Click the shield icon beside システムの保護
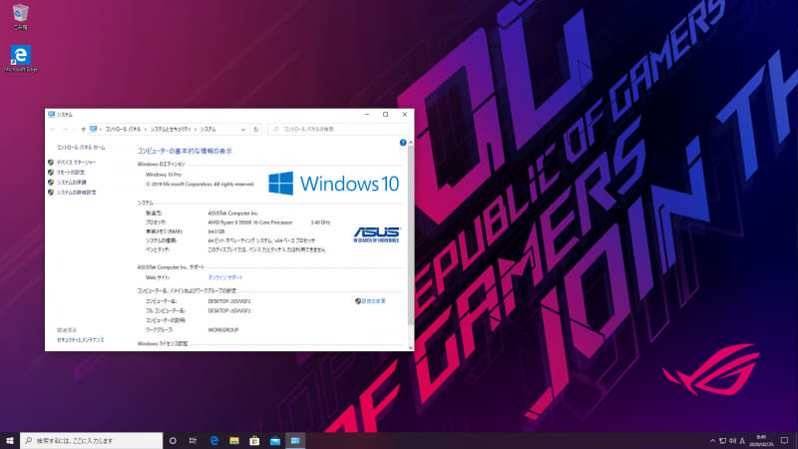This screenshot has height=449, width=798. pyautogui.click(x=51, y=183)
